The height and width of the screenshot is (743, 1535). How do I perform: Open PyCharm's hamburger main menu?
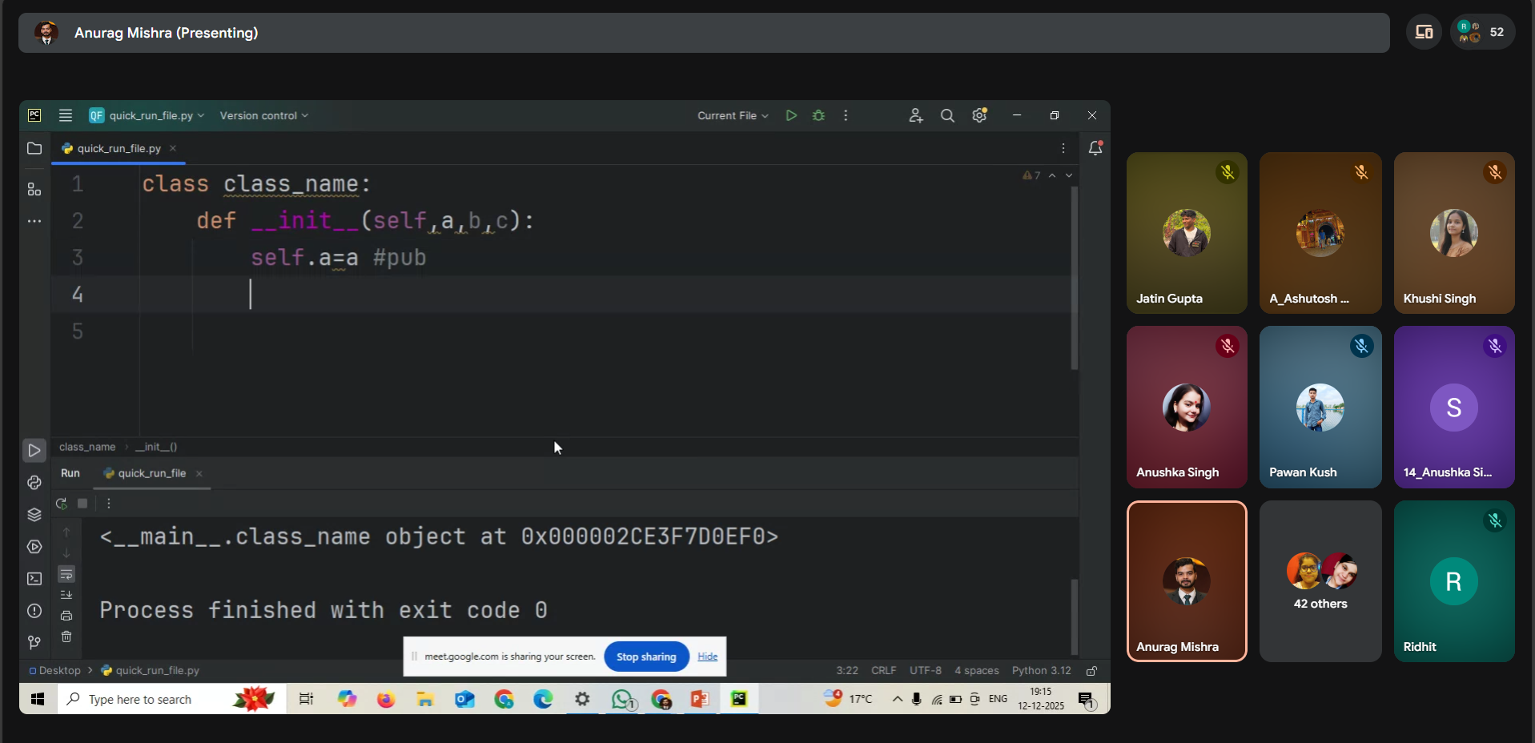[65, 115]
